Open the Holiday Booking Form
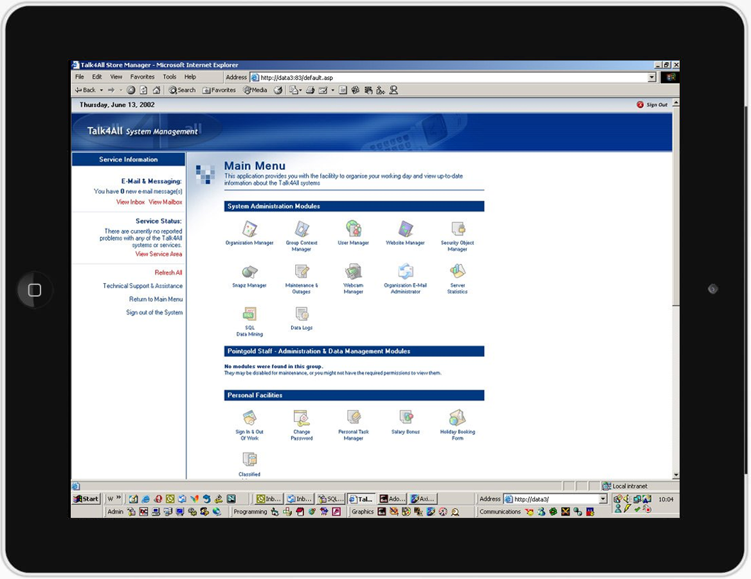 click(457, 425)
